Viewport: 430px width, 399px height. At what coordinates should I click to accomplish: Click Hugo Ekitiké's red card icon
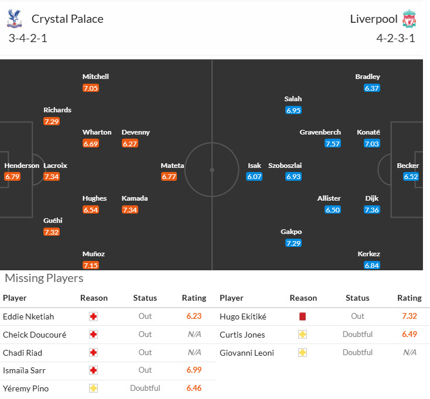(303, 317)
